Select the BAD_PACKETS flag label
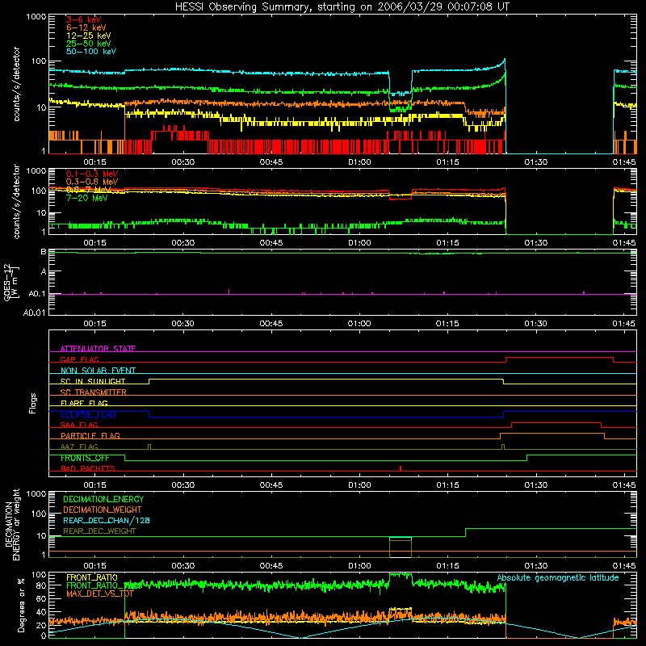 click(88, 469)
